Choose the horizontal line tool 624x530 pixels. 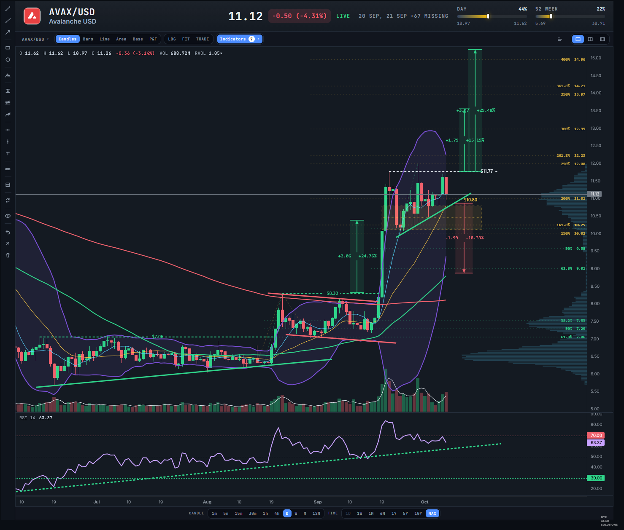click(8, 130)
